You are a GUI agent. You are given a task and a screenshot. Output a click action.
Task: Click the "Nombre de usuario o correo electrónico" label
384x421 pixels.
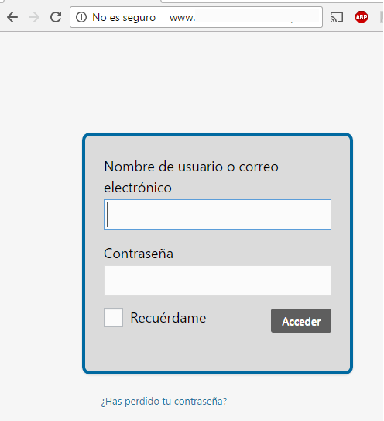tap(191, 177)
